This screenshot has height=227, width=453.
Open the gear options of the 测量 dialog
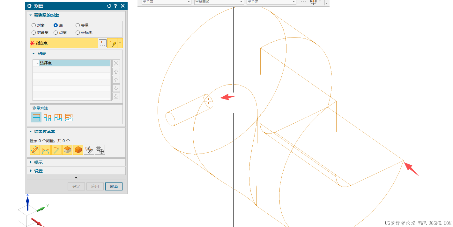click(29, 6)
